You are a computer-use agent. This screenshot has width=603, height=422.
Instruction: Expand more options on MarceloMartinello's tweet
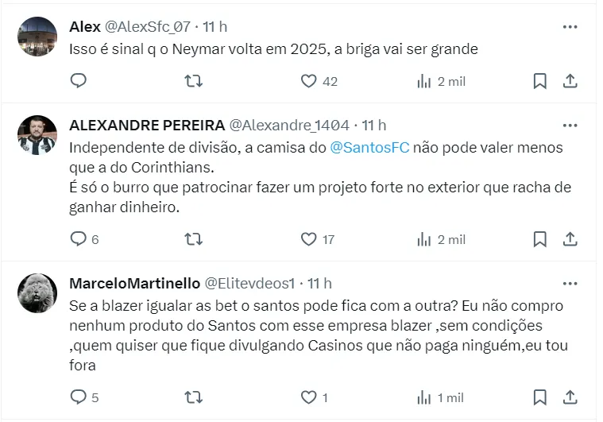click(x=570, y=283)
